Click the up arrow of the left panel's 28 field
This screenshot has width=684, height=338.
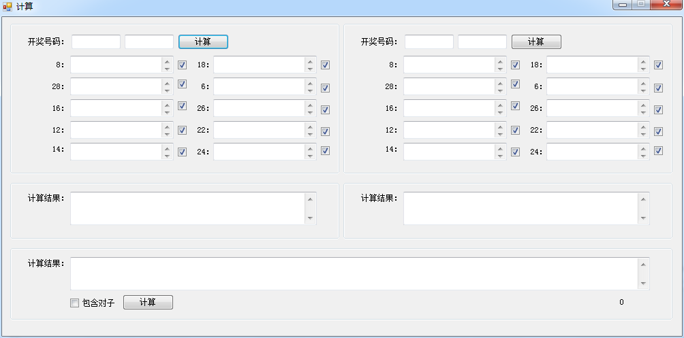coord(167,82)
